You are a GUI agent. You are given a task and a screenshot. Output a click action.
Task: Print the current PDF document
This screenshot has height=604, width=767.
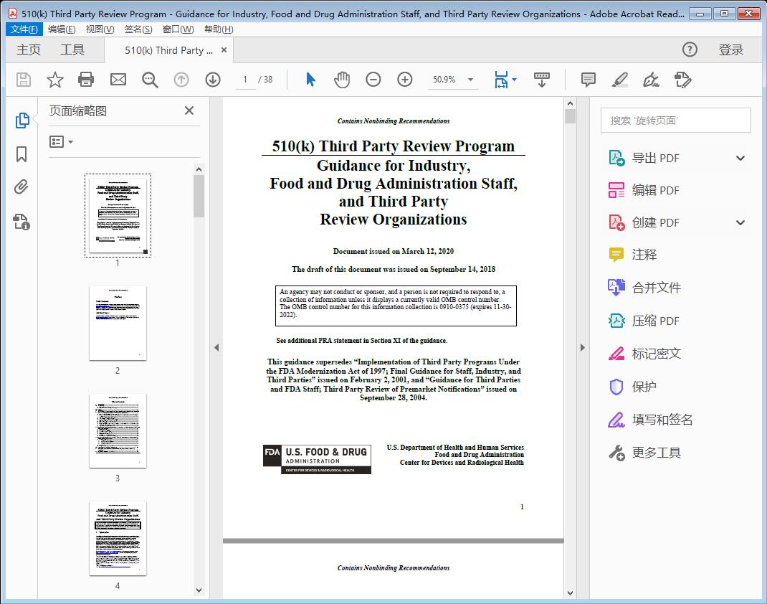[86, 80]
